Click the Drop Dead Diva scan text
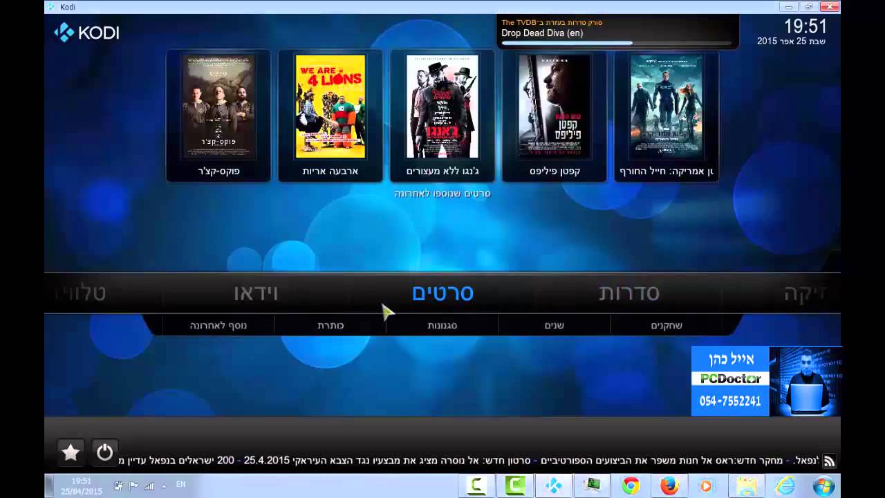The height and width of the screenshot is (498, 885). pyautogui.click(x=542, y=33)
